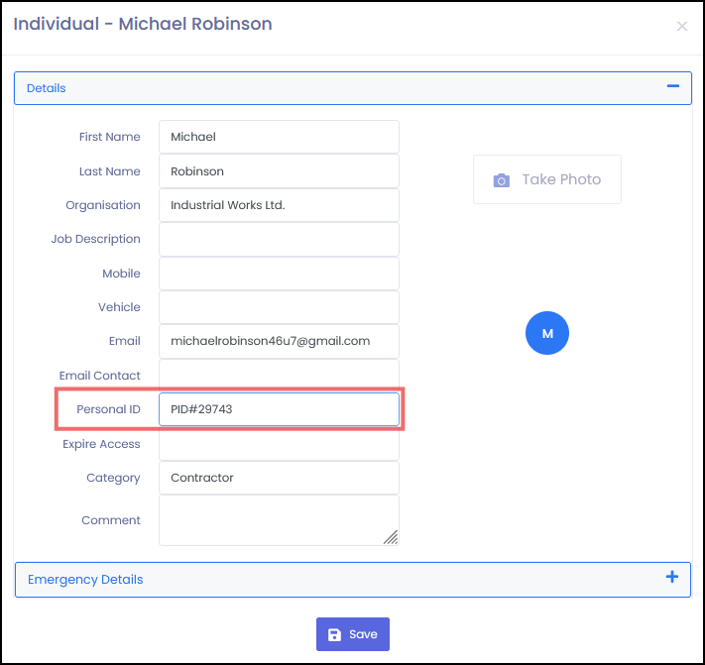The width and height of the screenshot is (705, 665).
Task: Click the Mobile number input
Action: (x=279, y=274)
